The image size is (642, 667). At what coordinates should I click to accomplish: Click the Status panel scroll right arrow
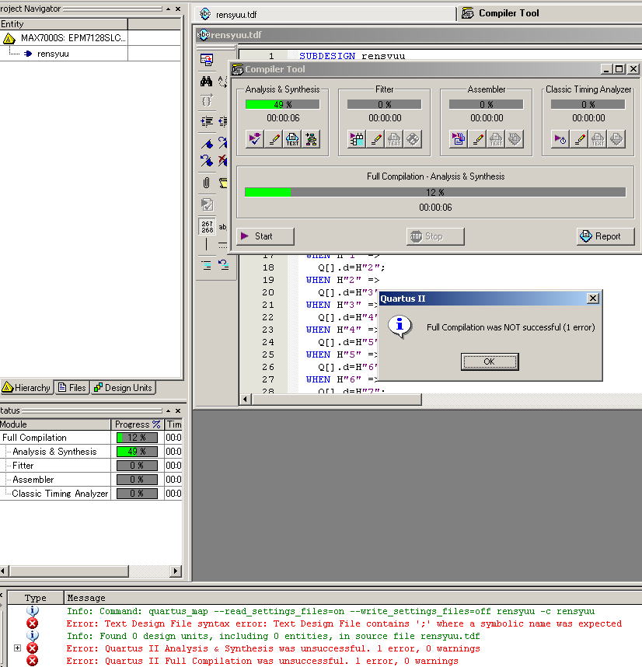[175, 571]
